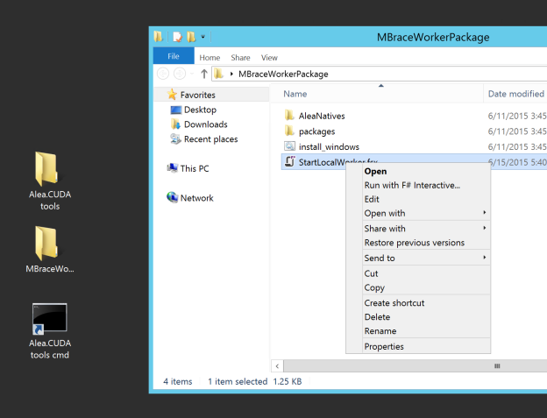Image resolution: width=547 pixels, height=418 pixels.
Task: Click the Recent places icon in sidebar
Action: tap(175, 138)
